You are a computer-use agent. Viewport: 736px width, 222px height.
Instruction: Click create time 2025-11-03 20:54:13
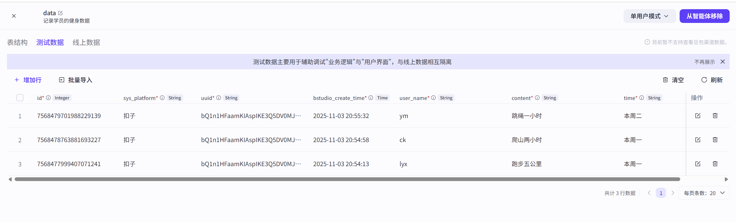click(x=341, y=164)
